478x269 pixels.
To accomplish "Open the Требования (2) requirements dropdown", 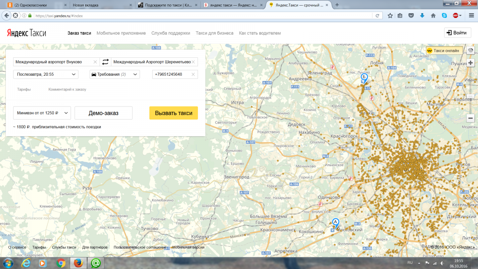I will 115,74.
